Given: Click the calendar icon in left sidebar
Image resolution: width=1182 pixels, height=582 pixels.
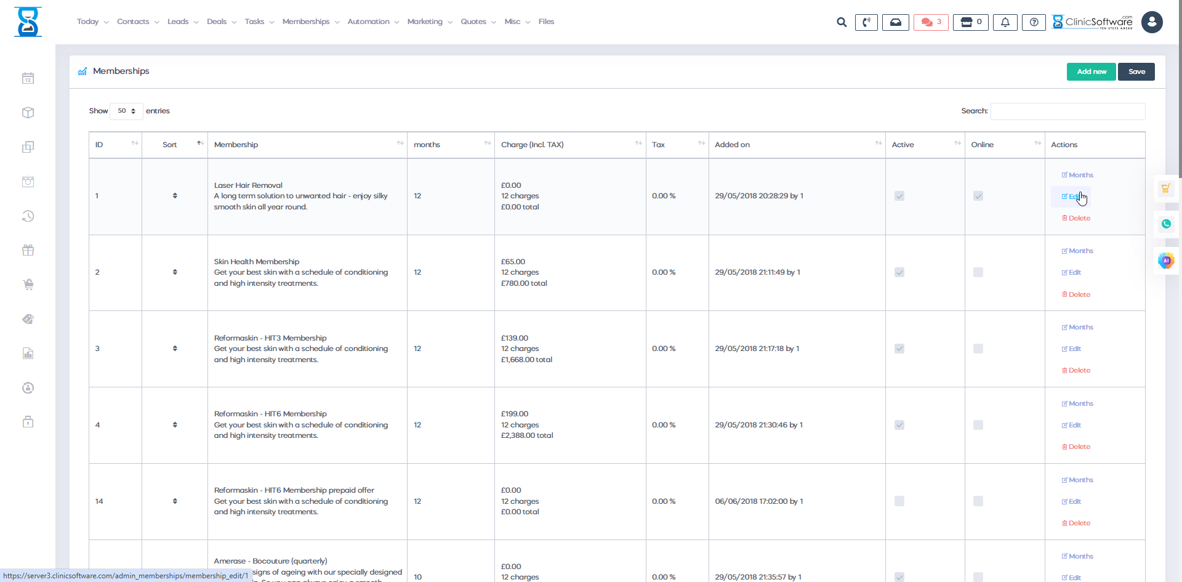Looking at the screenshot, I should pyautogui.click(x=28, y=78).
